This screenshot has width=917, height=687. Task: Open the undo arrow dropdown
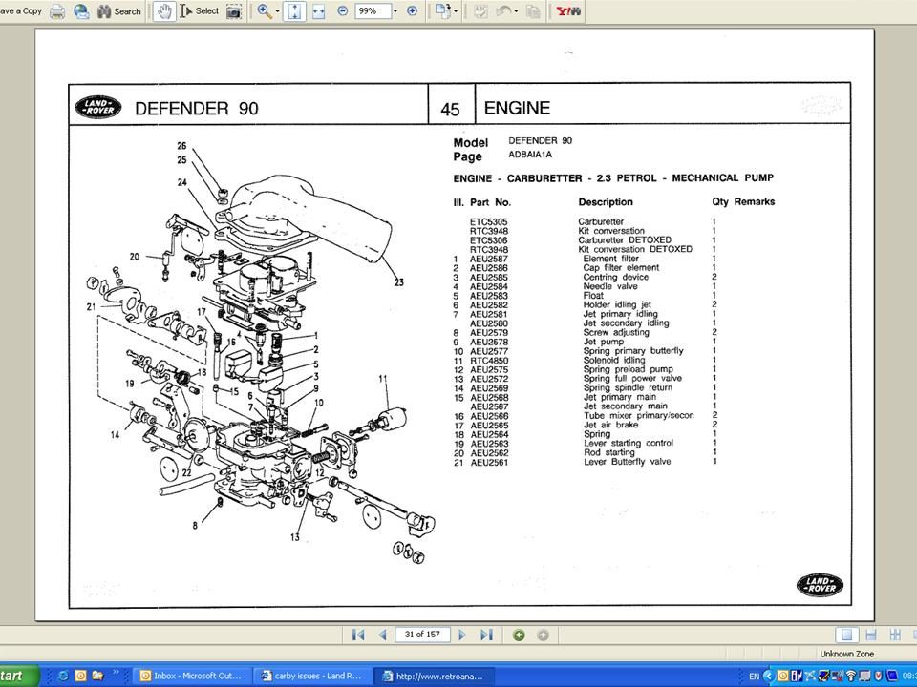click(516, 11)
